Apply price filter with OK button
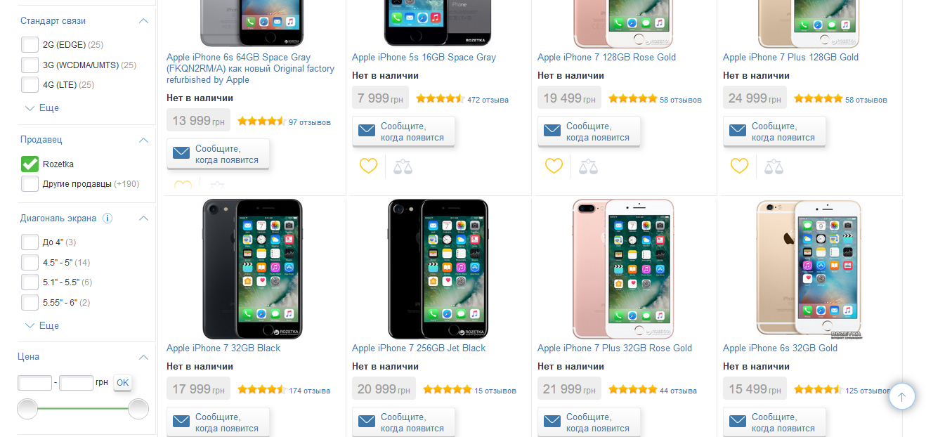 click(x=123, y=383)
